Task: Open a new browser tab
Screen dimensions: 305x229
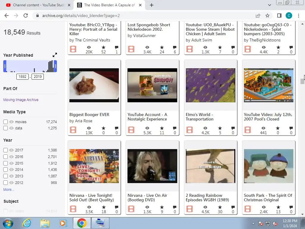Action: coord(152,5)
